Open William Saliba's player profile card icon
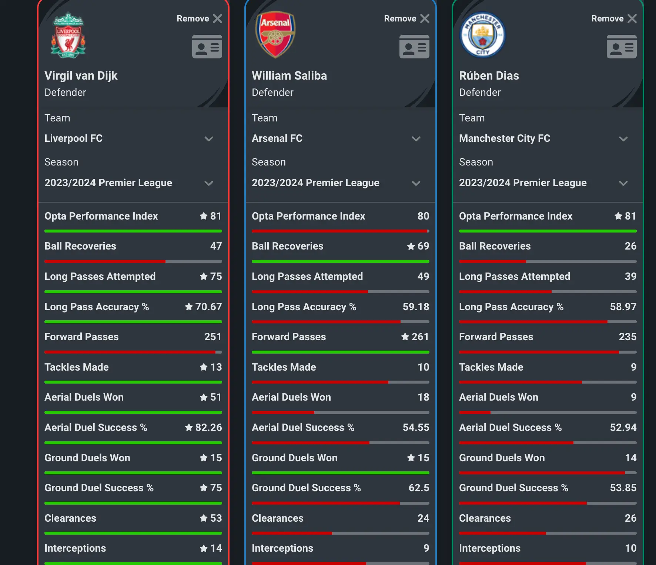 click(x=414, y=47)
